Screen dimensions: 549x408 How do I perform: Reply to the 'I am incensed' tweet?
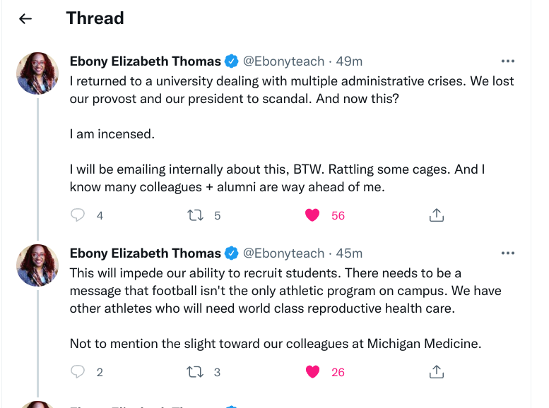click(78, 215)
